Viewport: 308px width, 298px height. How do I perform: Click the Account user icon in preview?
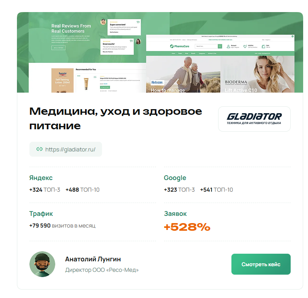pos(228,46)
